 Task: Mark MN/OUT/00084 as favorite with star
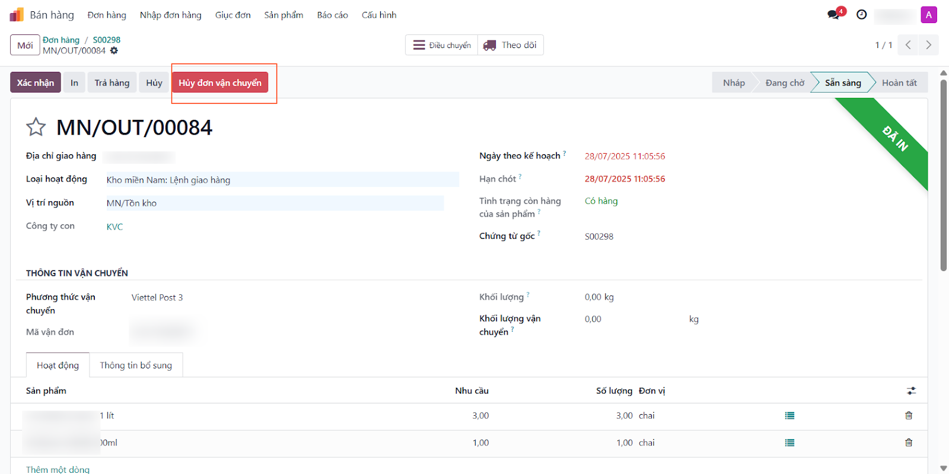36,127
